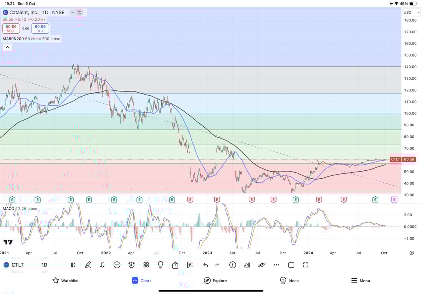Tap the 180.00 price axis label

point(410,20)
